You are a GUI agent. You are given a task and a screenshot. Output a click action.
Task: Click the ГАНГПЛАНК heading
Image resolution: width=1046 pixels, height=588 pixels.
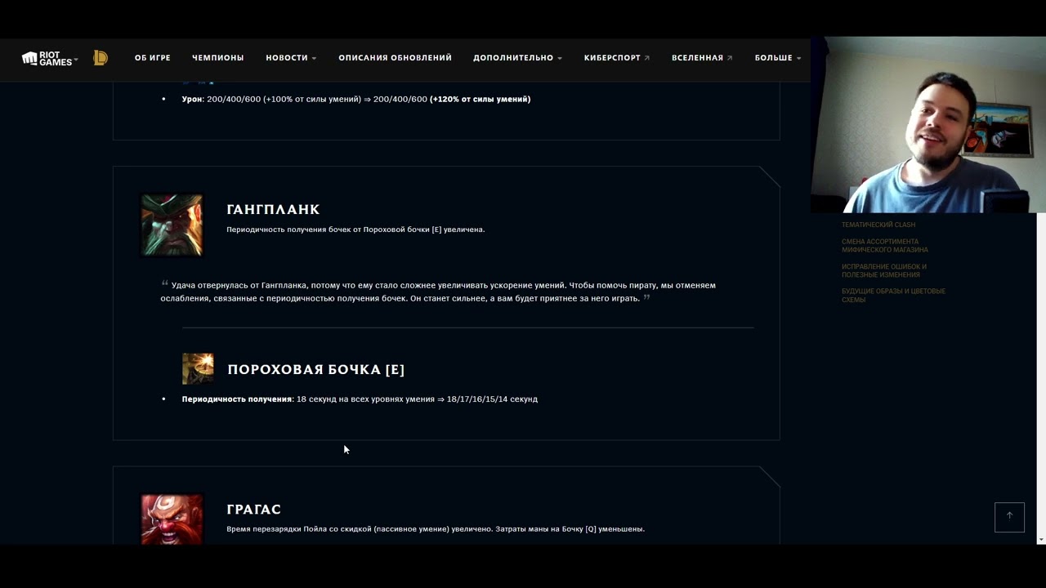click(x=273, y=209)
